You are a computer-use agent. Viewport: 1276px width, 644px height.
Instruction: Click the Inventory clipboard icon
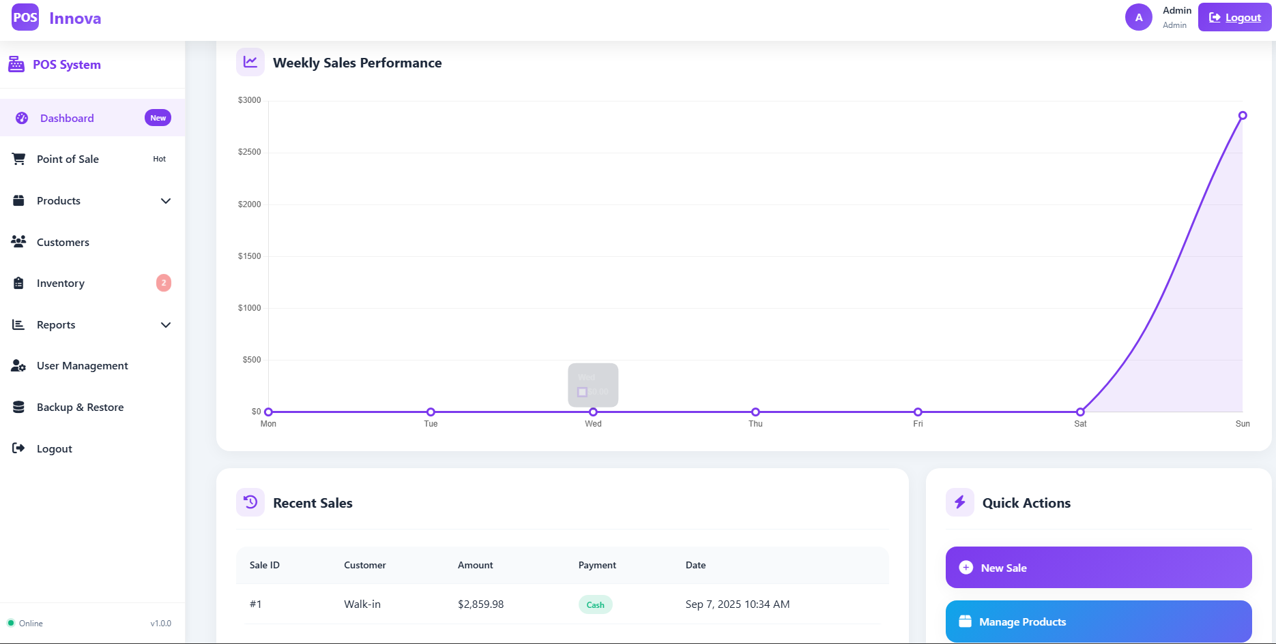click(19, 283)
